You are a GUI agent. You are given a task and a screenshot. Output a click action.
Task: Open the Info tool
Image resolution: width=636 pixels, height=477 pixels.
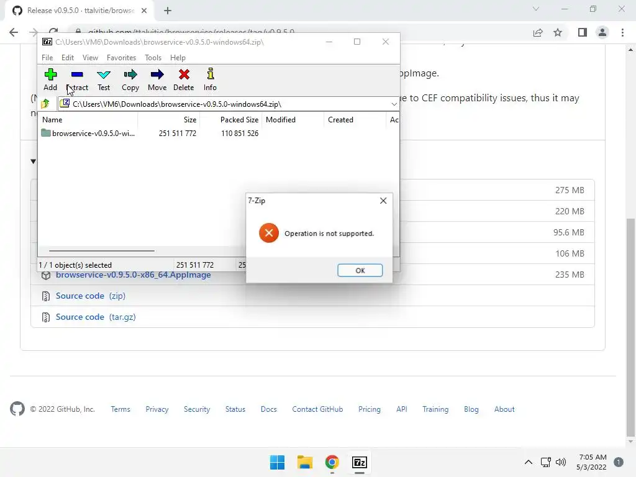point(210,74)
